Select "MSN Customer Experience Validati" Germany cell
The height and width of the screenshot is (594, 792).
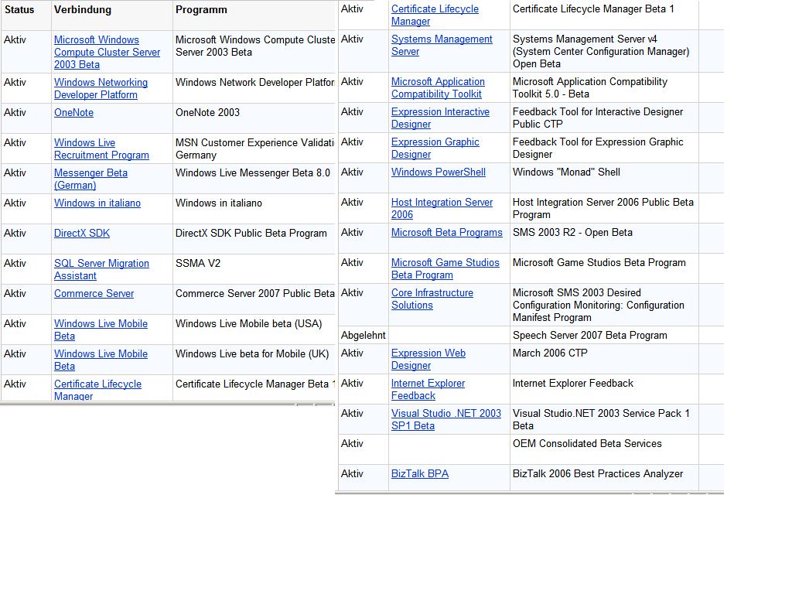(x=254, y=149)
